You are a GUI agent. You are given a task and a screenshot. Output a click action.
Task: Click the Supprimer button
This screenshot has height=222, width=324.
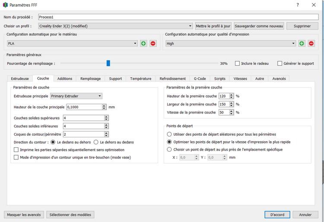(302, 26)
